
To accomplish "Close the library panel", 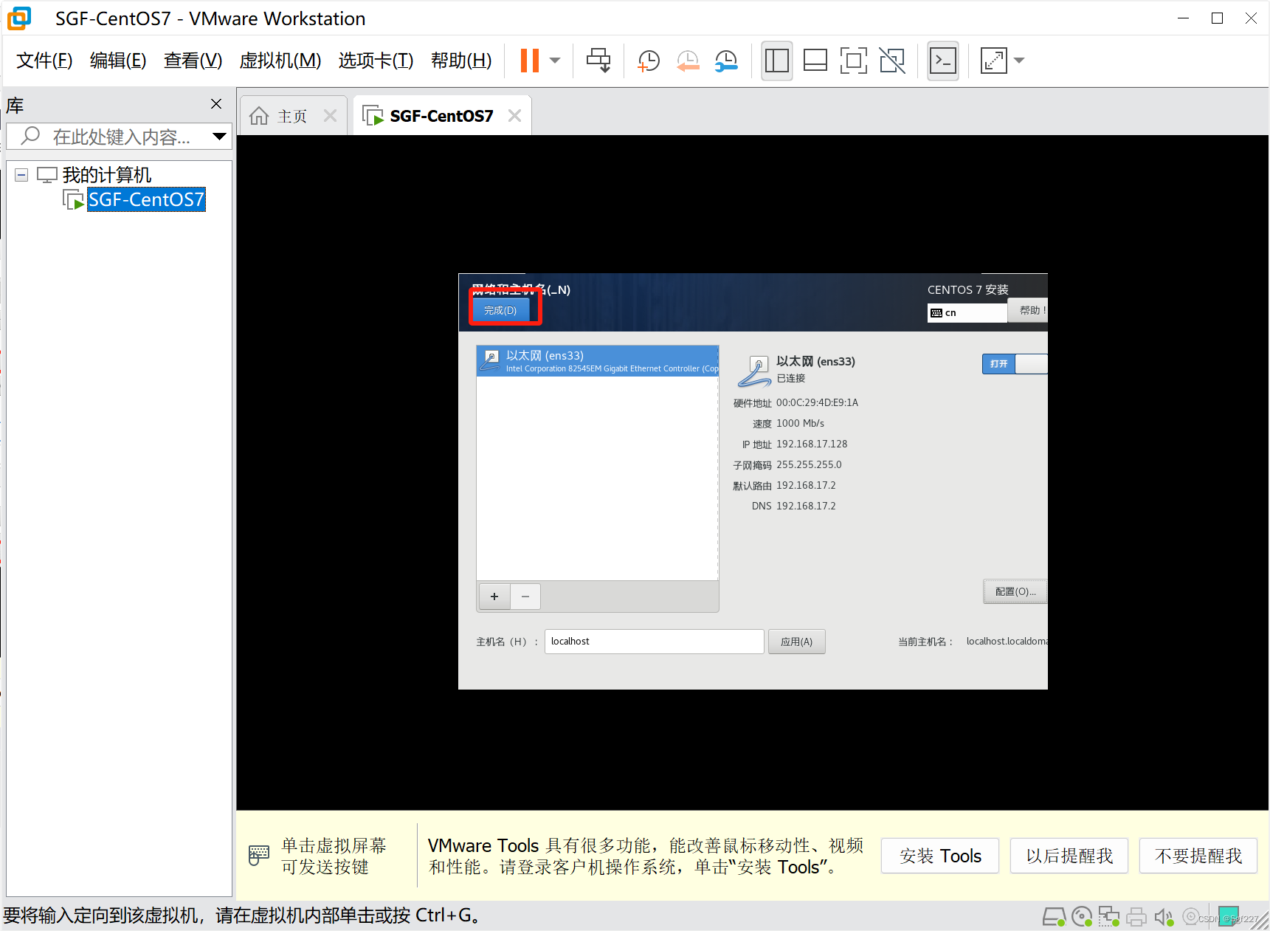I will pyautogui.click(x=216, y=104).
